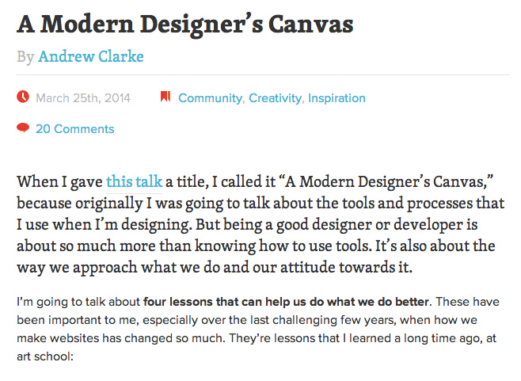Click the word "By" before the author name
Viewport: 521px width, 381px height.
25,56
